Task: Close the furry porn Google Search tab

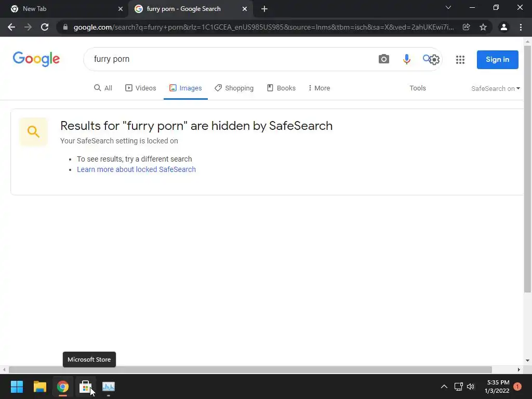Action: click(x=245, y=9)
